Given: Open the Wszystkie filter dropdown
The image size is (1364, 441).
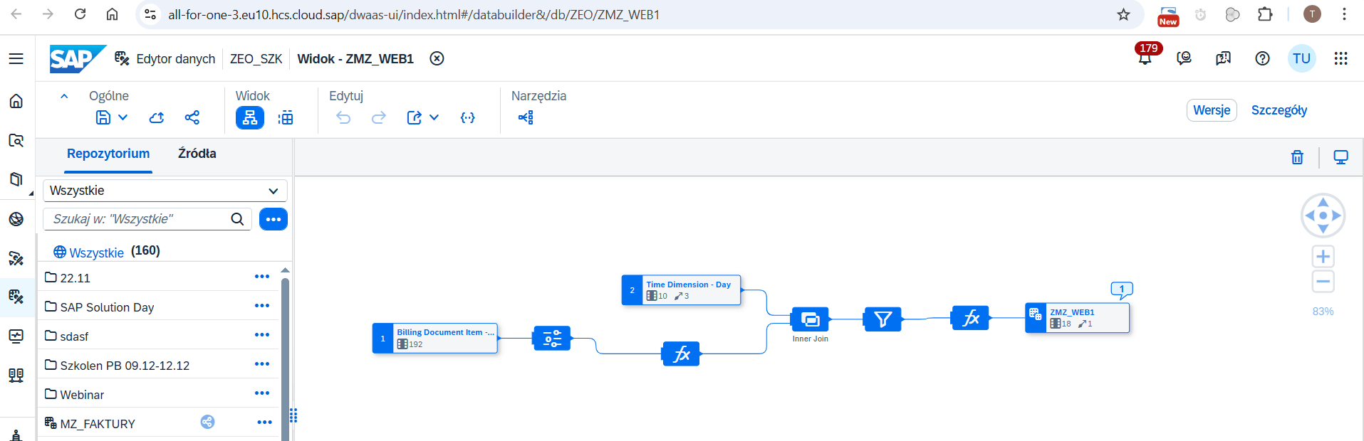Looking at the screenshot, I should point(165,191).
